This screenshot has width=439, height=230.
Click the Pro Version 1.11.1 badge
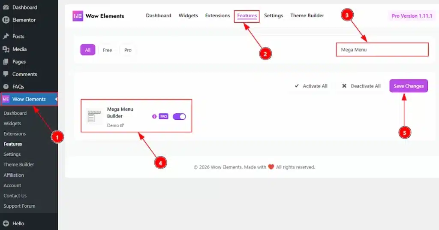[412, 16]
